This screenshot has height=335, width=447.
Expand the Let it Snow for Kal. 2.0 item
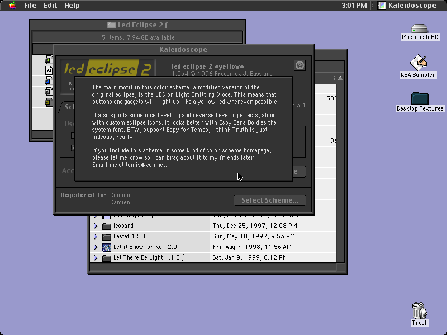pos(96,247)
